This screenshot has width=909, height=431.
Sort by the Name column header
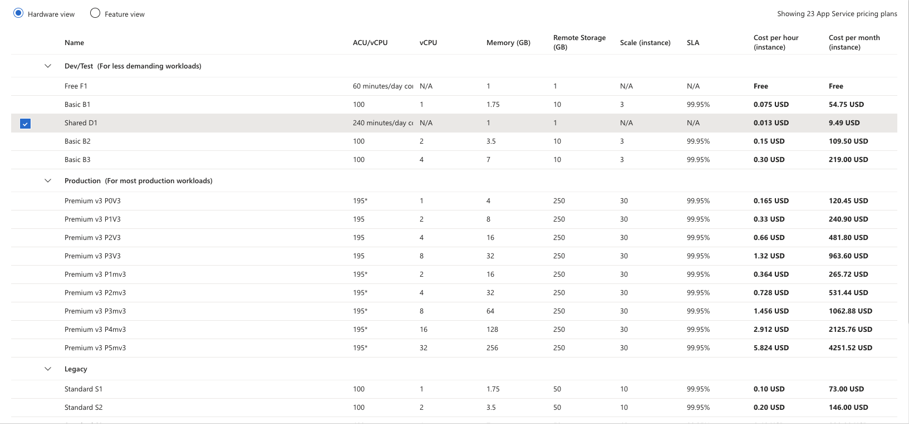74,43
